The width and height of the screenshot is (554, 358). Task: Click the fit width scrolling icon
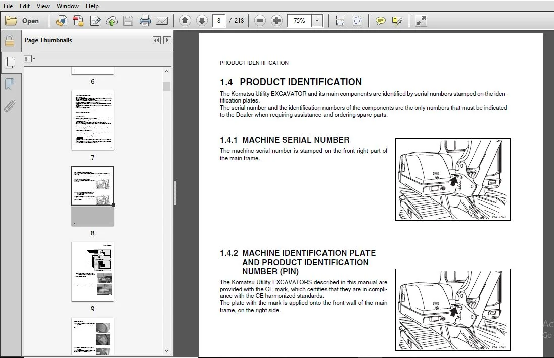coord(340,21)
